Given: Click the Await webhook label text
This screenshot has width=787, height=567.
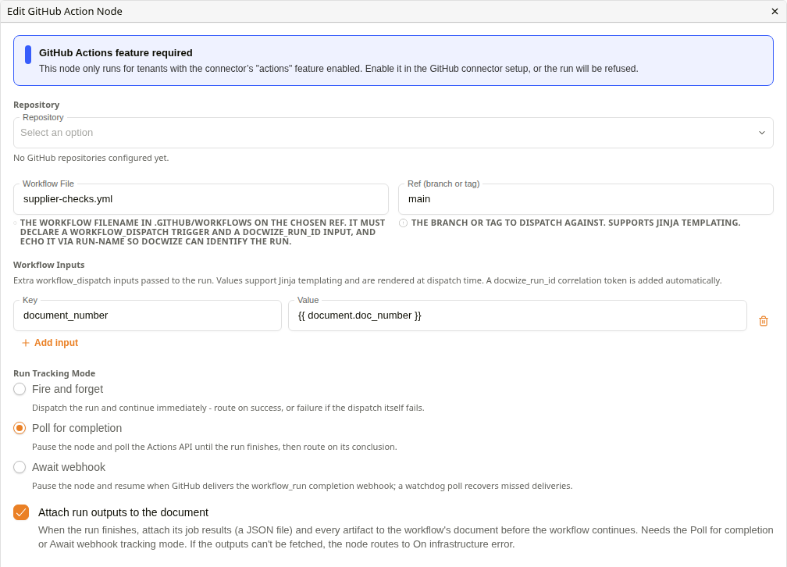Looking at the screenshot, I should click(x=69, y=468).
